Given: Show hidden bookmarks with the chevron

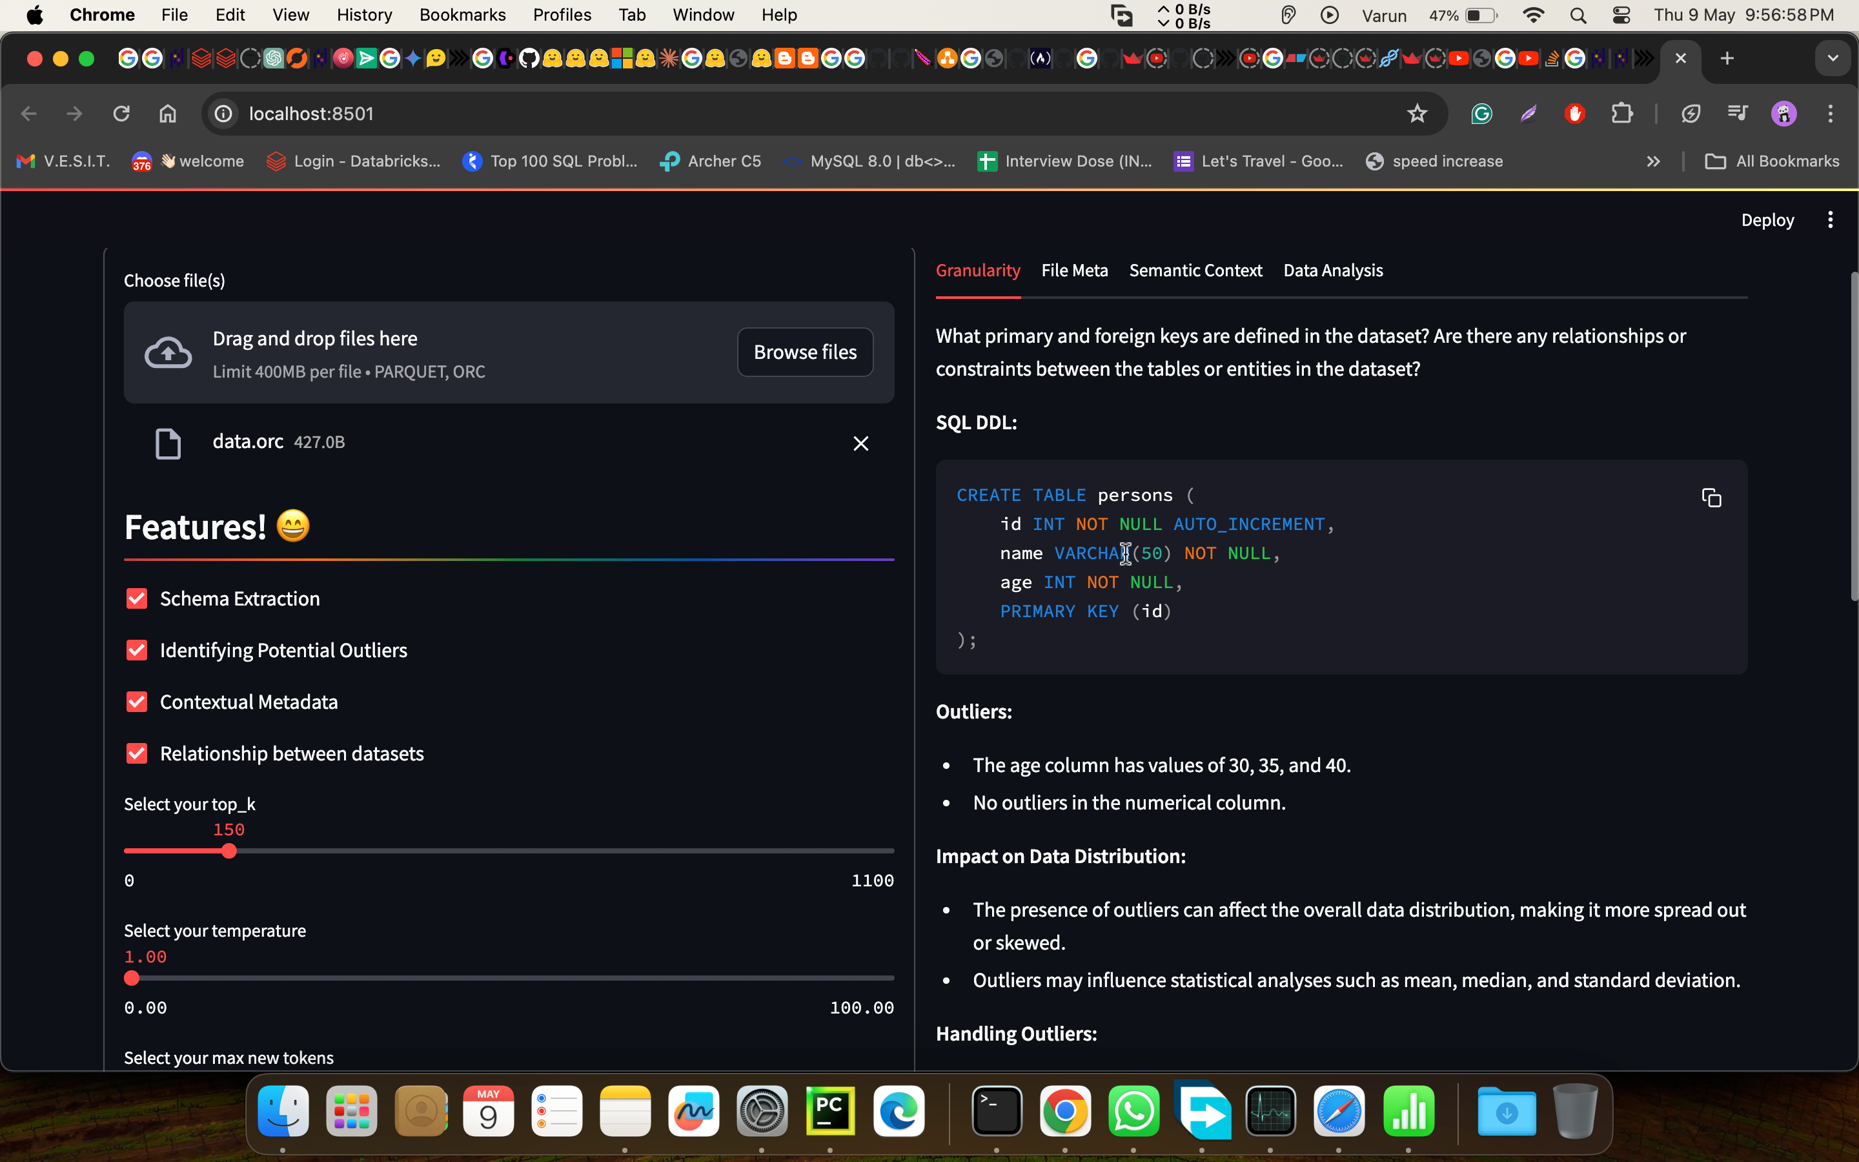Looking at the screenshot, I should pyautogui.click(x=1653, y=161).
